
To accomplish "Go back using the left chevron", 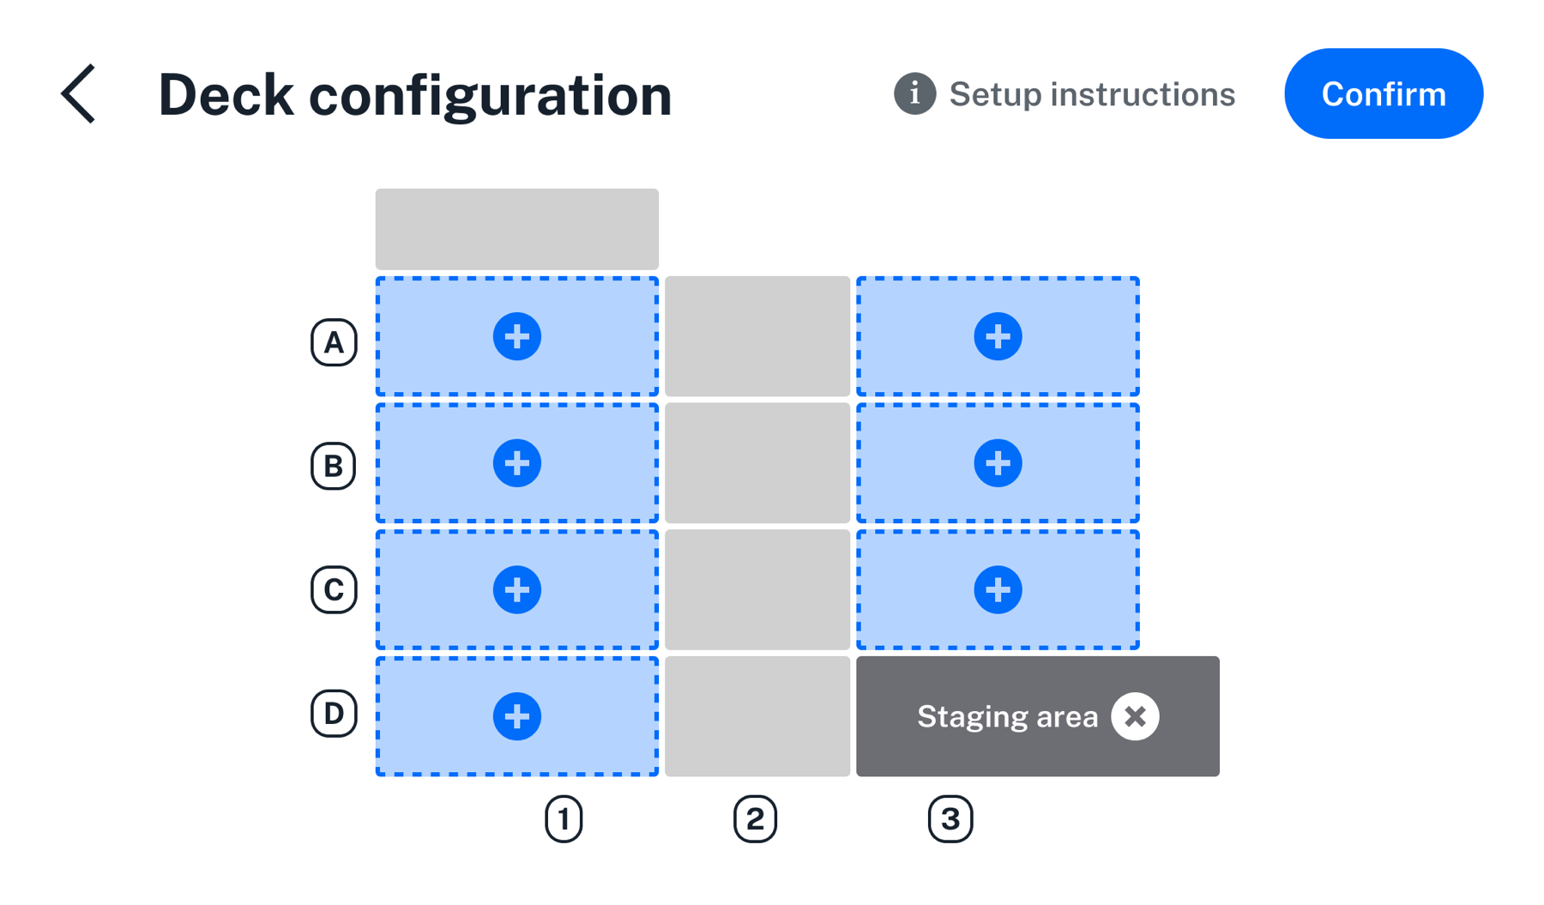I will click(77, 93).
